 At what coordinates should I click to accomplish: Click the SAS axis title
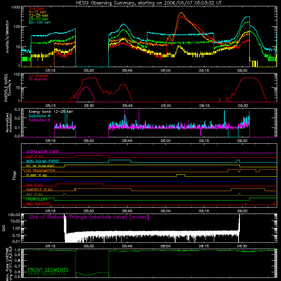coord(4,228)
